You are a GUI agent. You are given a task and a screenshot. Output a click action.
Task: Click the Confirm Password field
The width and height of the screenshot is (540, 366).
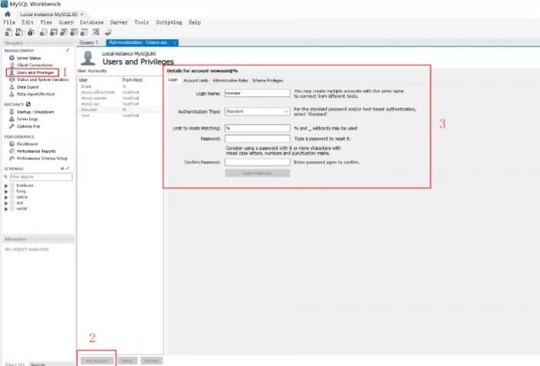click(258, 163)
